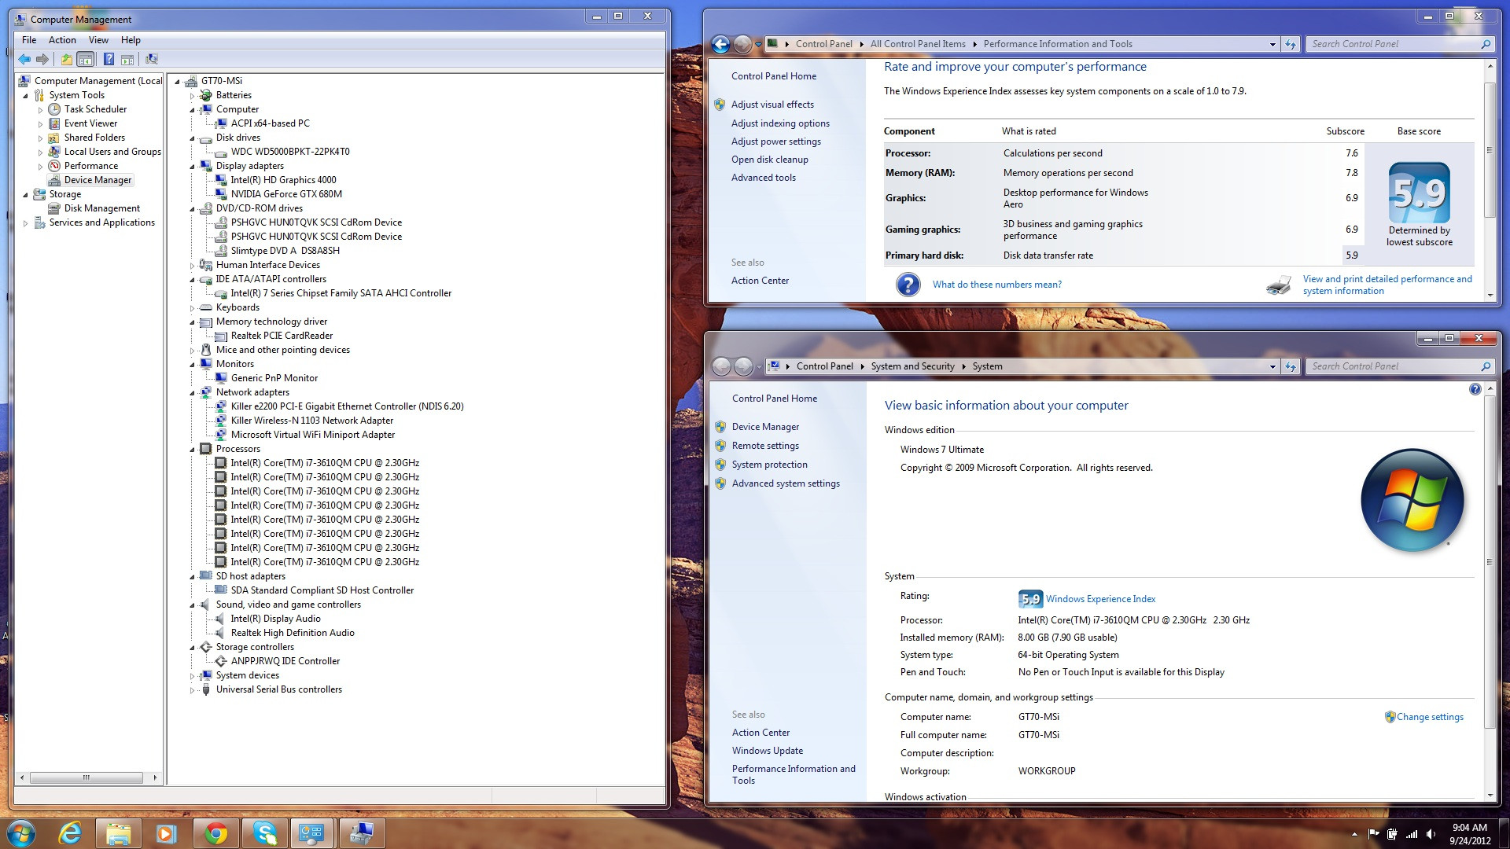Click the blue Help question-mark toolbar icon
Screen dimensions: 1510x849
109,59
